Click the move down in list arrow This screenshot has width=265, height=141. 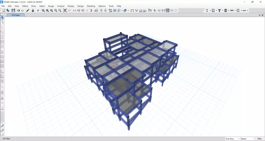[x=105, y=11]
